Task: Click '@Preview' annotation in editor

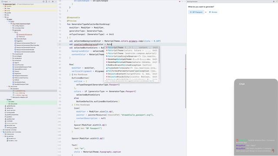Action: [72, 21]
